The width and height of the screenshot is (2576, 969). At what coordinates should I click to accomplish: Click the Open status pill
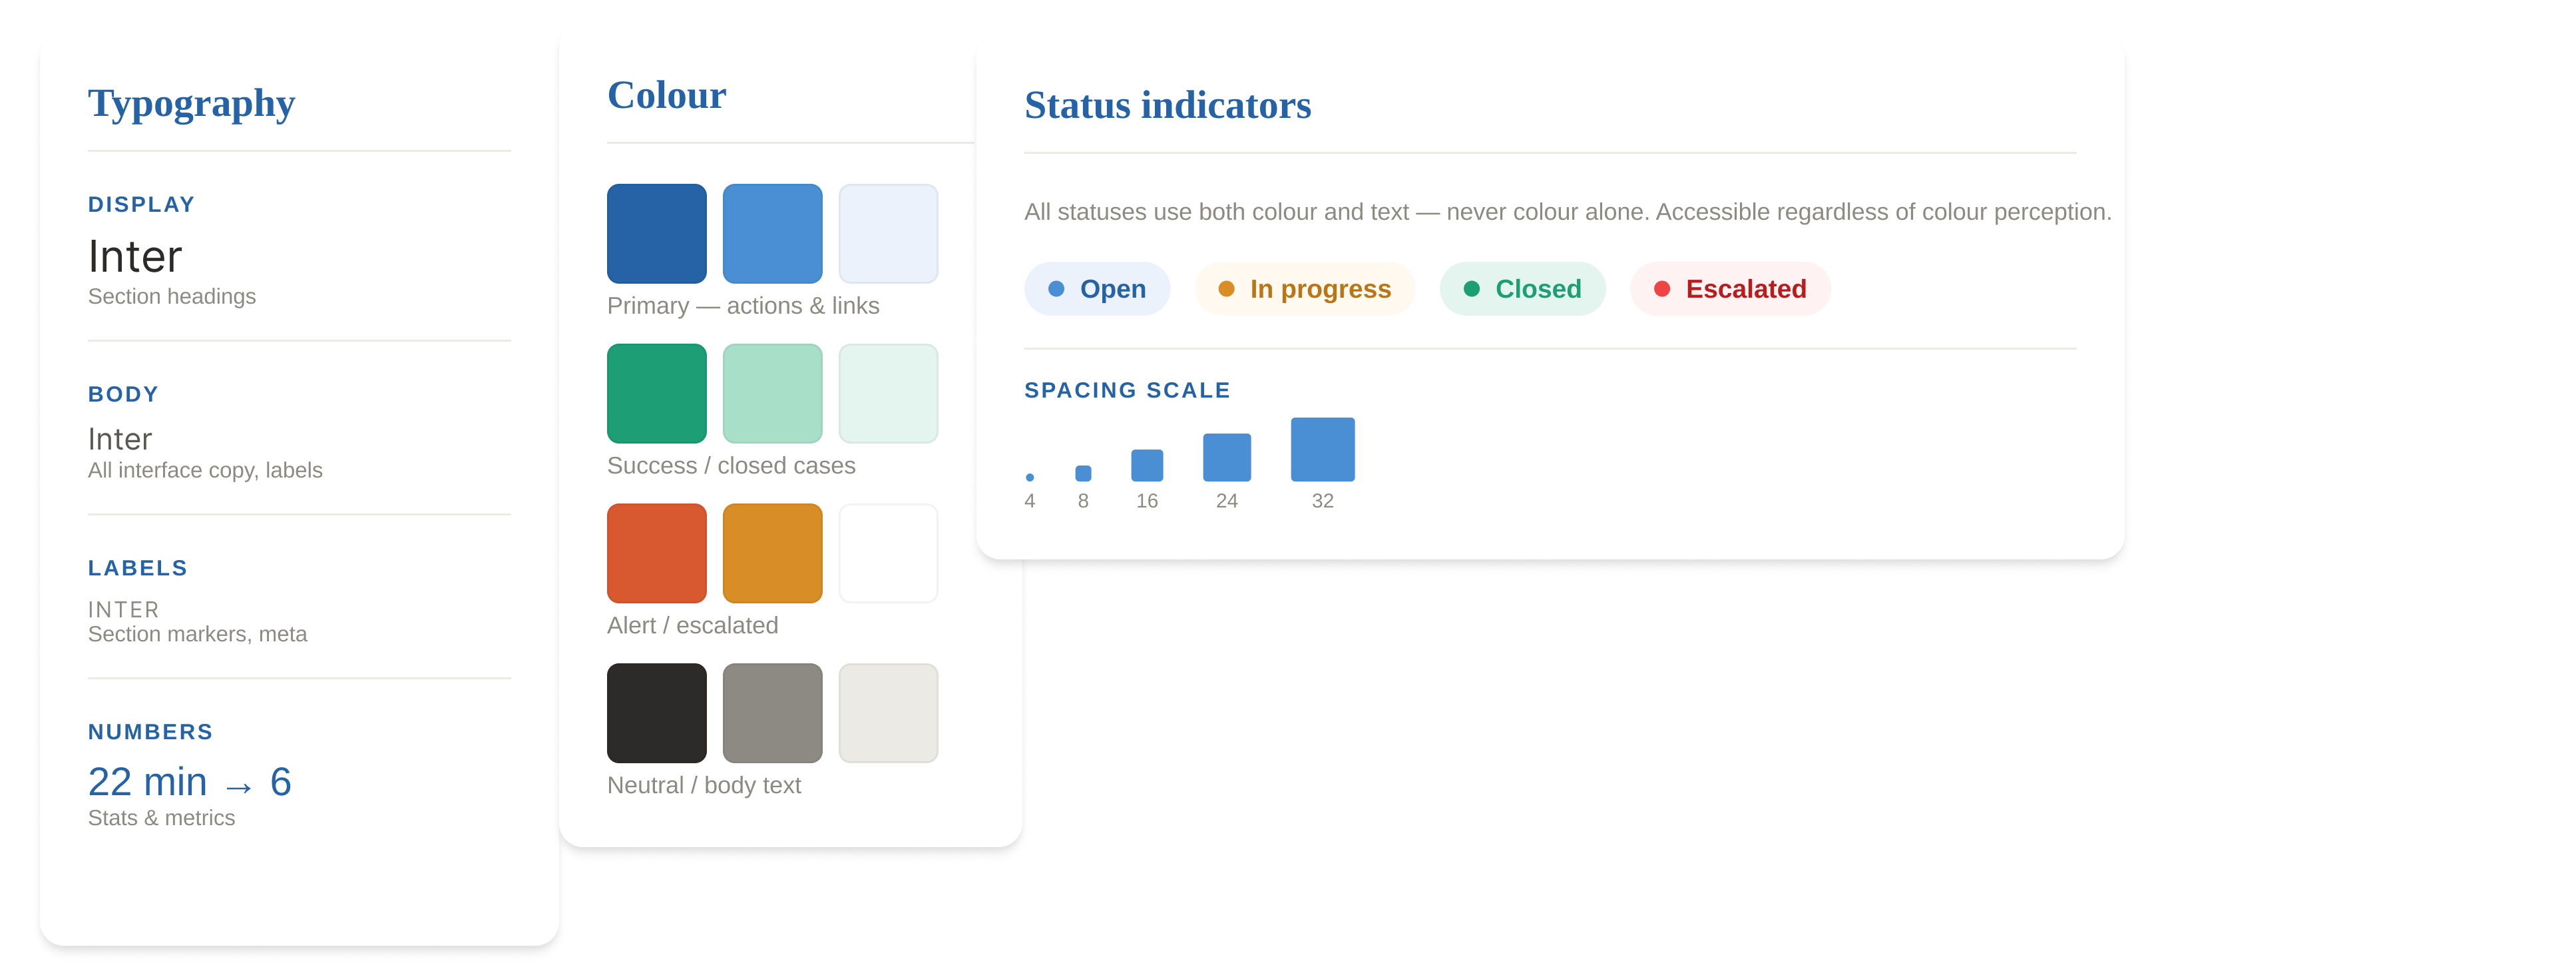pyautogui.click(x=1097, y=288)
